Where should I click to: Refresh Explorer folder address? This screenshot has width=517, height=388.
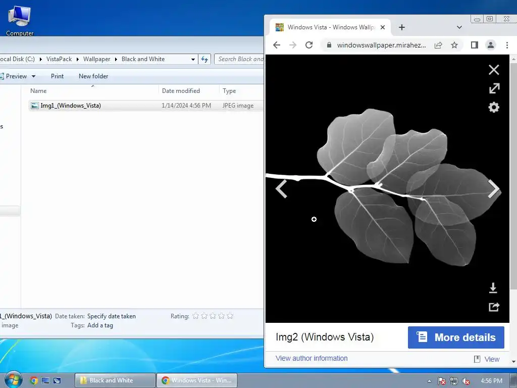pos(204,59)
